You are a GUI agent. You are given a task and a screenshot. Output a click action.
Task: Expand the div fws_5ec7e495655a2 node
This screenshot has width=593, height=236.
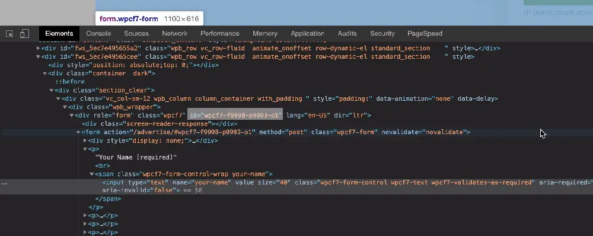click(x=38, y=49)
